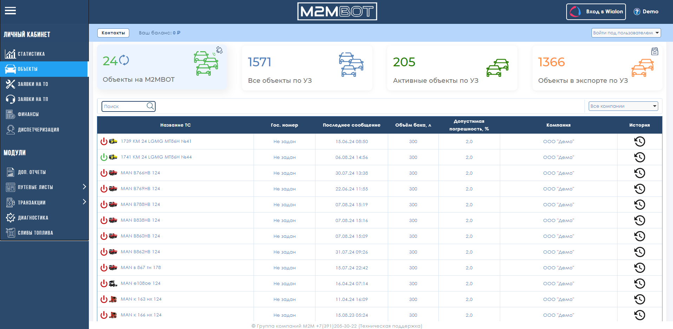The width and height of the screenshot is (673, 329).
Task: View history for MAN е108ое 124
Action: pyautogui.click(x=640, y=283)
